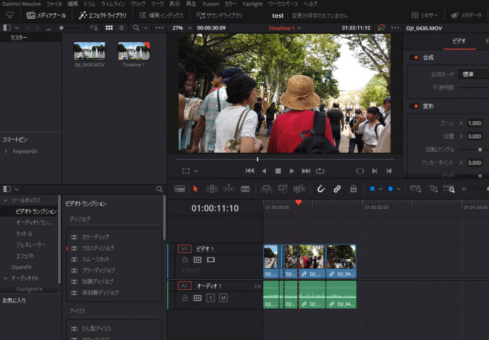Jump to first frame in viewer
The width and height of the screenshot is (489, 340).
(250, 171)
